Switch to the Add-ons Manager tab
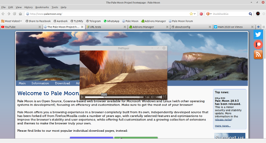This screenshot has height=143, width=266. coord(149,27)
